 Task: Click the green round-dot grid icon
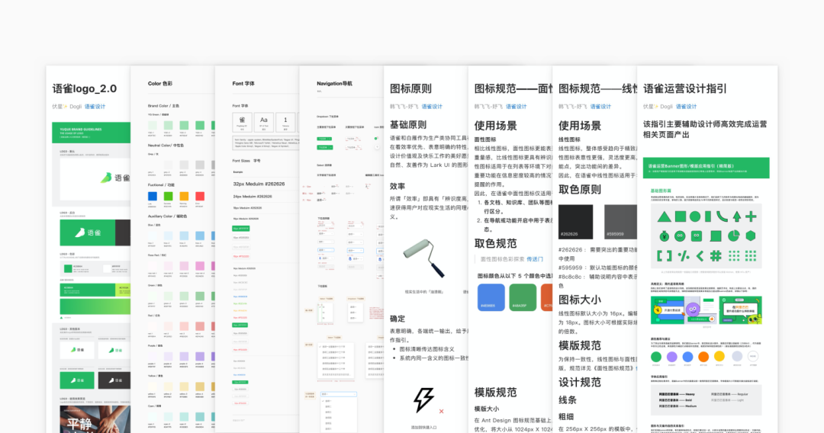pos(734,256)
